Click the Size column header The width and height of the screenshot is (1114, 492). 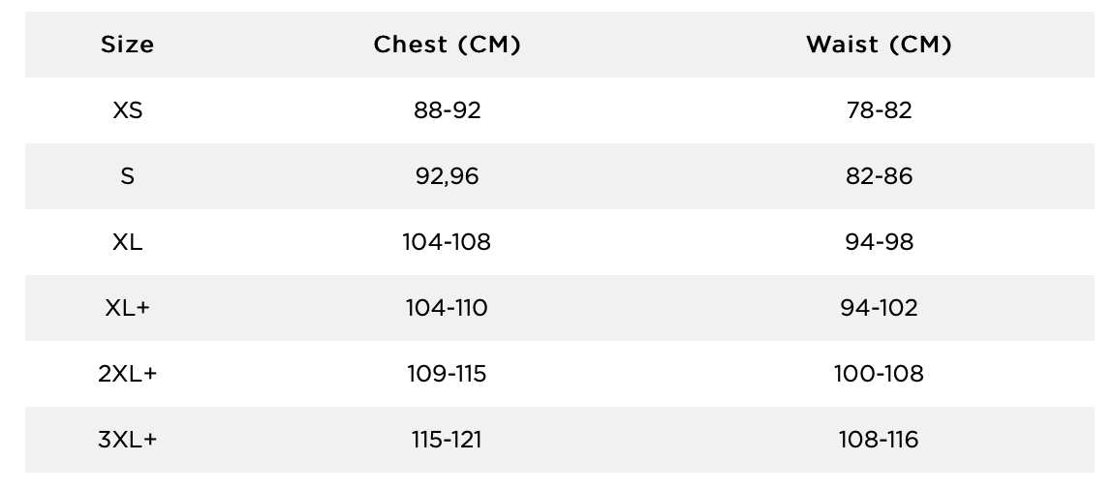(127, 45)
